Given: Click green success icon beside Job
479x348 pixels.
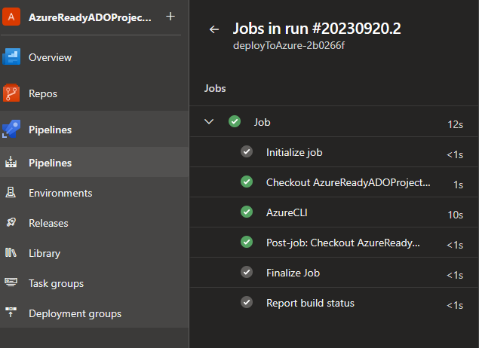Looking at the screenshot, I should (x=235, y=121).
